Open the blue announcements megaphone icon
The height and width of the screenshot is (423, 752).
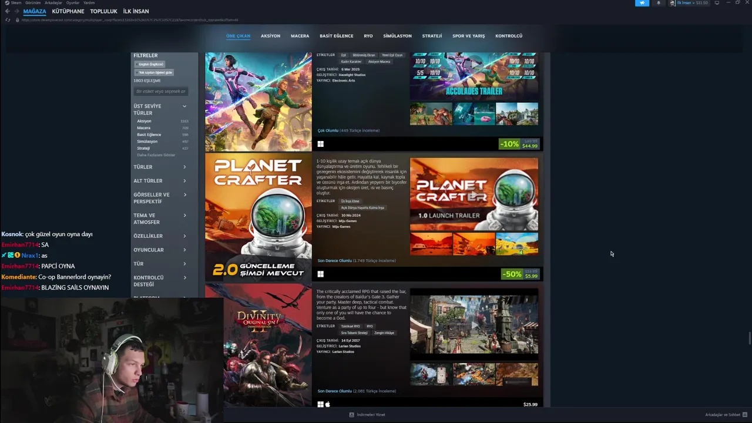642,3
